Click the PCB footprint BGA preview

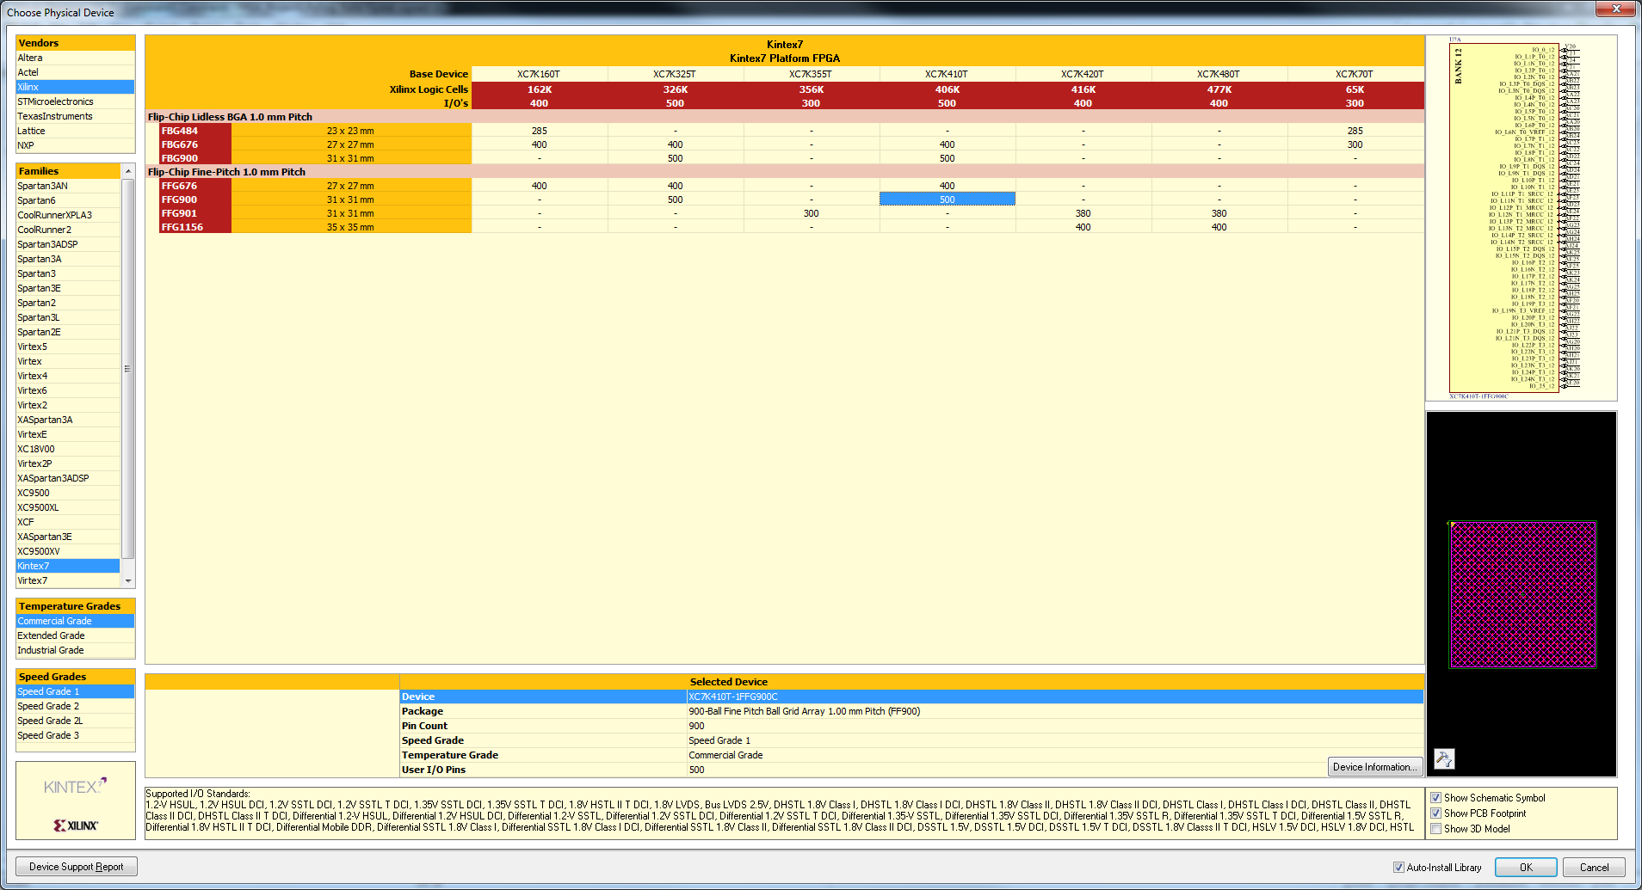(1522, 594)
